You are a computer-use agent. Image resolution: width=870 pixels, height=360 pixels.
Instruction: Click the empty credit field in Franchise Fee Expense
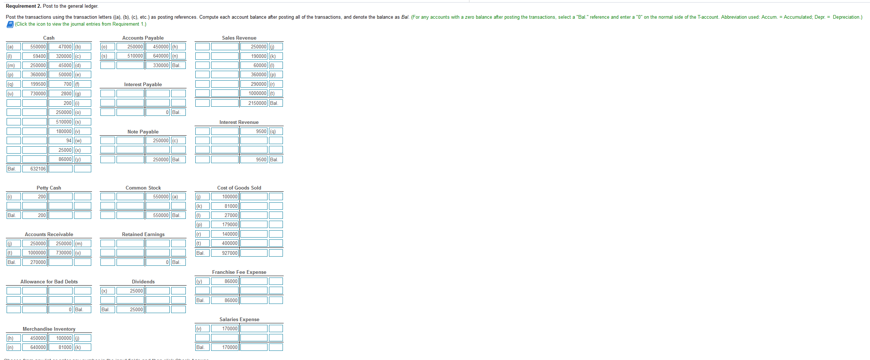[254, 281]
